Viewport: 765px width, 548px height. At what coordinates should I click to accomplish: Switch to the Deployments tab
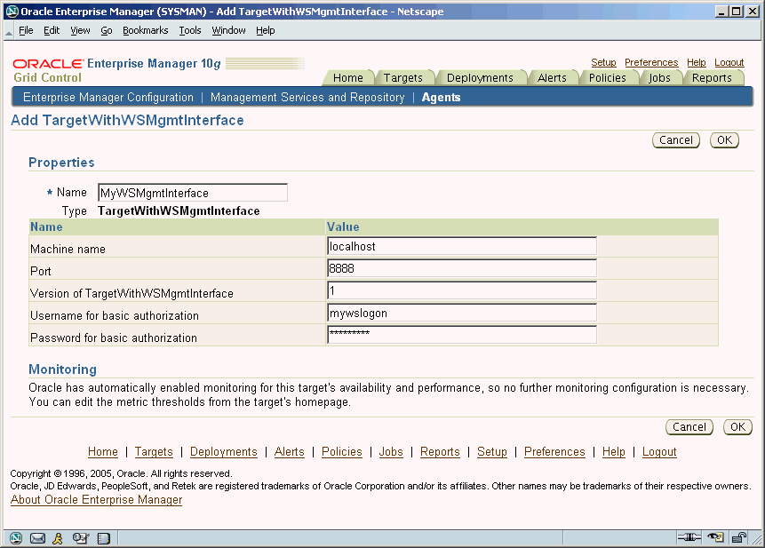(x=480, y=78)
